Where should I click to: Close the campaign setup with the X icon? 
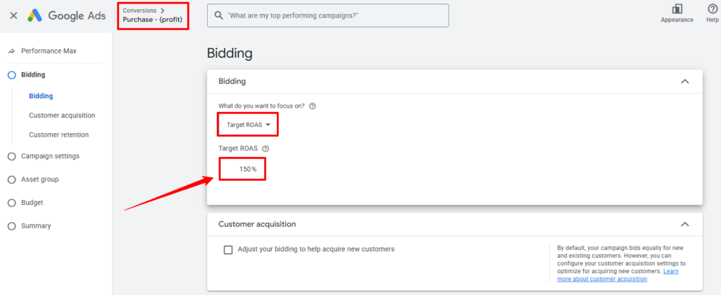[x=14, y=15]
